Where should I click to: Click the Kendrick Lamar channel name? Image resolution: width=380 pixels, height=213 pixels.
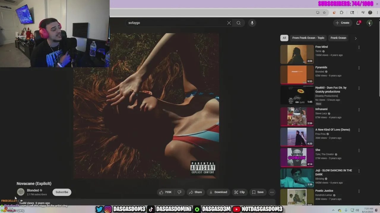[x=324, y=195]
